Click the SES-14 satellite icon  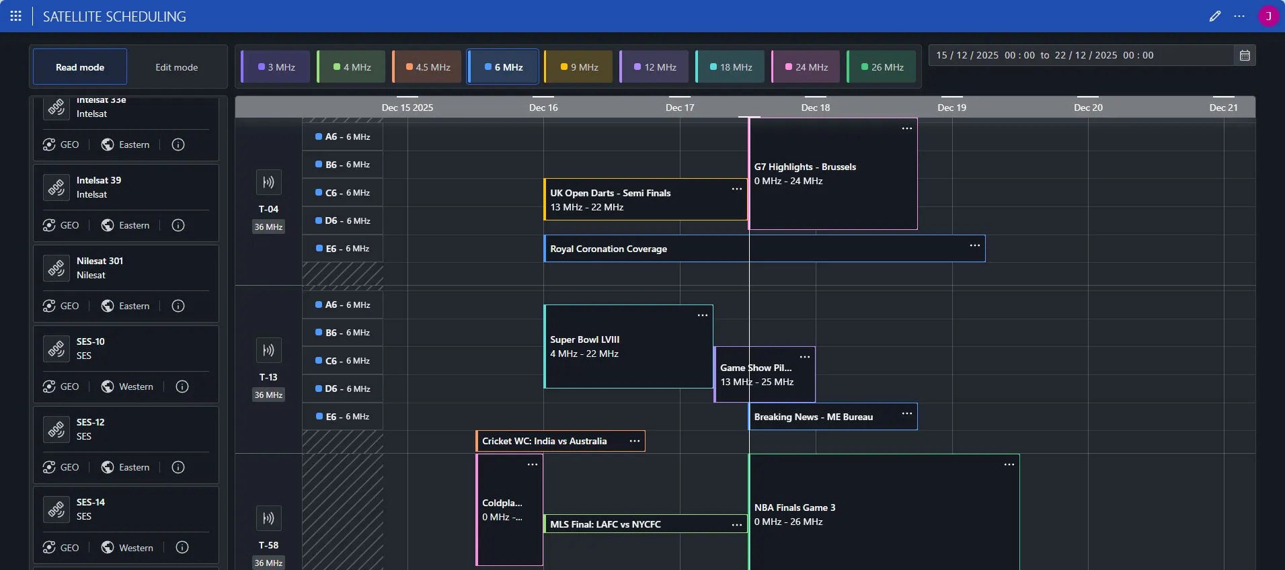click(56, 510)
